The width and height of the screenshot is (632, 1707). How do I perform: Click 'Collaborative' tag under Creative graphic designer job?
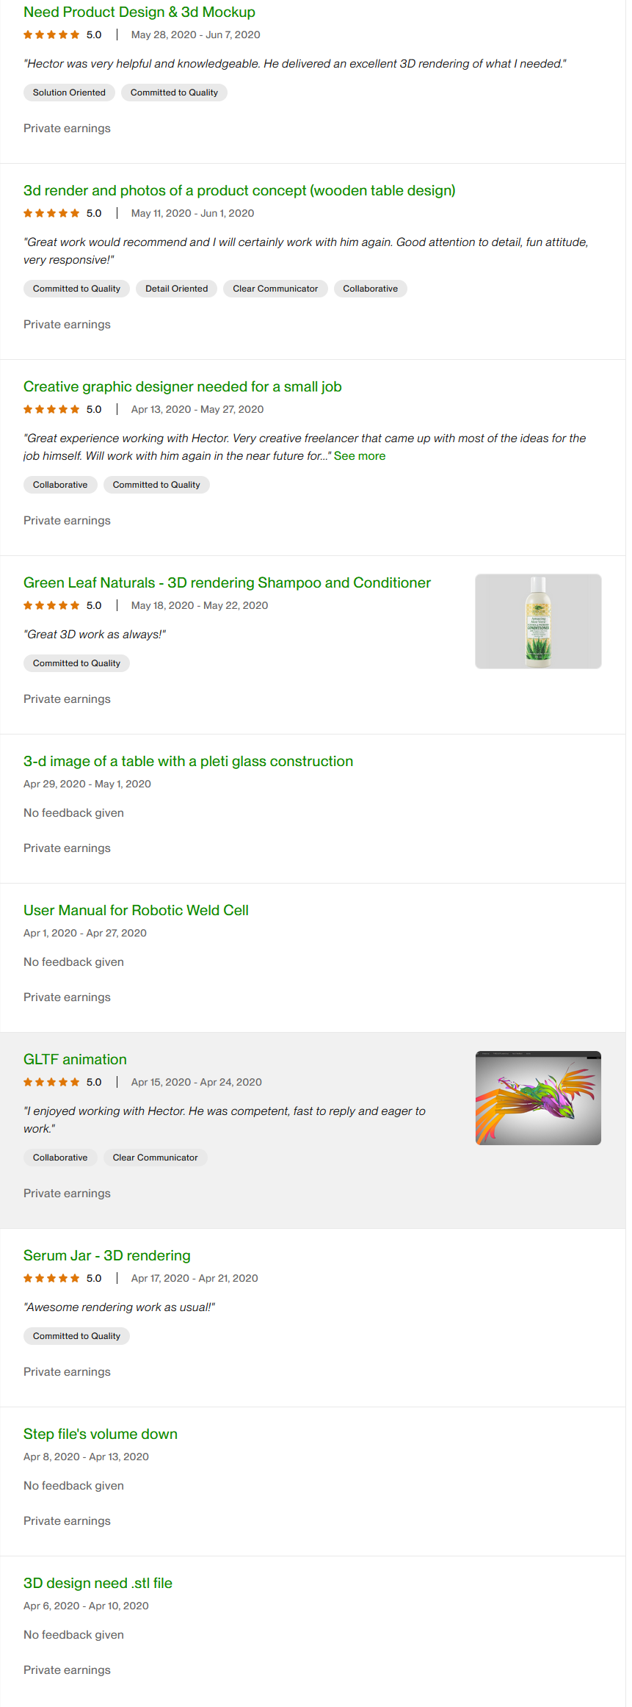60,485
